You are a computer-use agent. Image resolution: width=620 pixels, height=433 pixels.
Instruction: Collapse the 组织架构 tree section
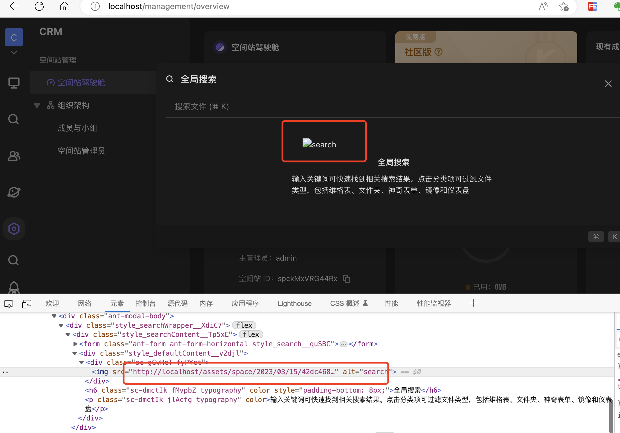37,106
